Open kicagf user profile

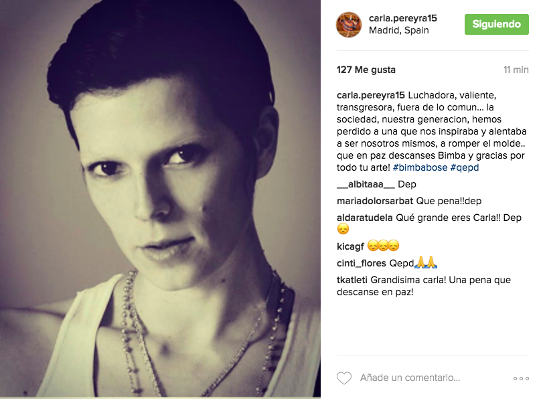350,246
